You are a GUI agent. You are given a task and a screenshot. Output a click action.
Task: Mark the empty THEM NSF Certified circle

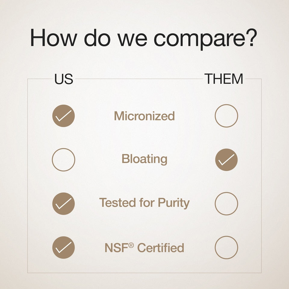[226, 247]
